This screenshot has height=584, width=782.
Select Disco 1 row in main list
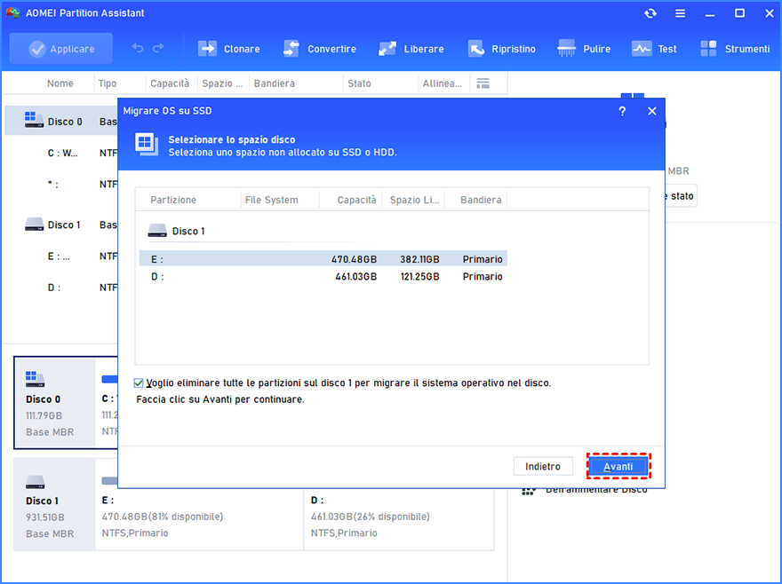pyautogui.click(x=61, y=225)
